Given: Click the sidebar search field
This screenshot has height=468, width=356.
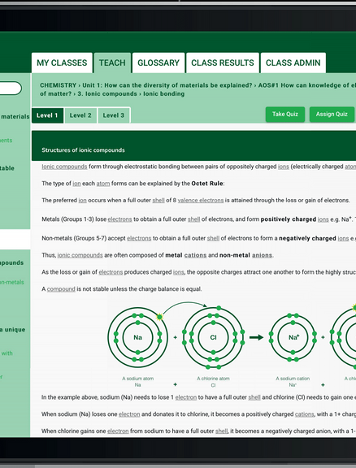Looking at the screenshot, I should pyautogui.click(x=10, y=89).
